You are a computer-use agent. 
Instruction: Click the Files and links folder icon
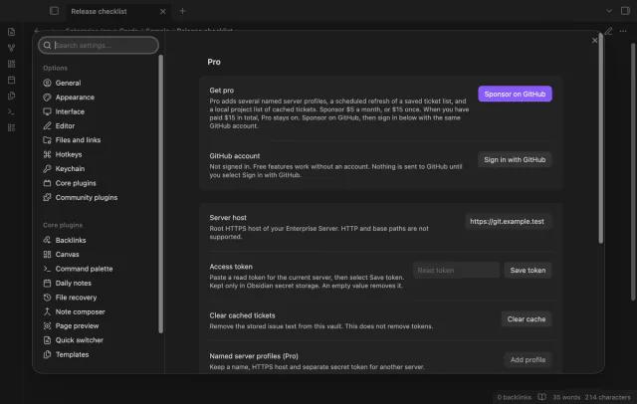click(x=47, y=140)
